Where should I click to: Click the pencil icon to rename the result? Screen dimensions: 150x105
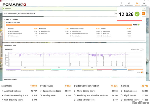point(35,13)
